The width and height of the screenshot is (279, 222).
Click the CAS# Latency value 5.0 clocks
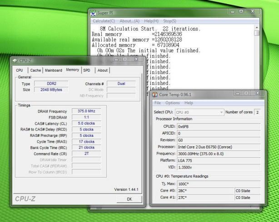[x=86, y=123]
